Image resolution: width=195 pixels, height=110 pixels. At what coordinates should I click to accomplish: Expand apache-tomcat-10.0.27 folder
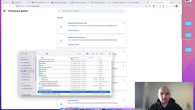pyautogui.click(x=38, y=61)
